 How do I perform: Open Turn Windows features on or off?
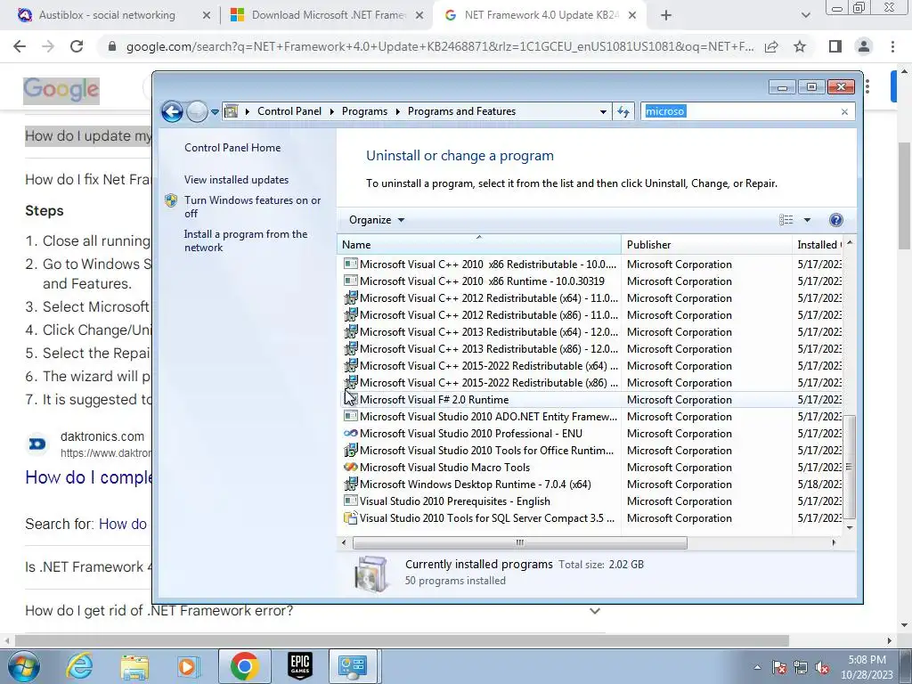coord(252,207)
